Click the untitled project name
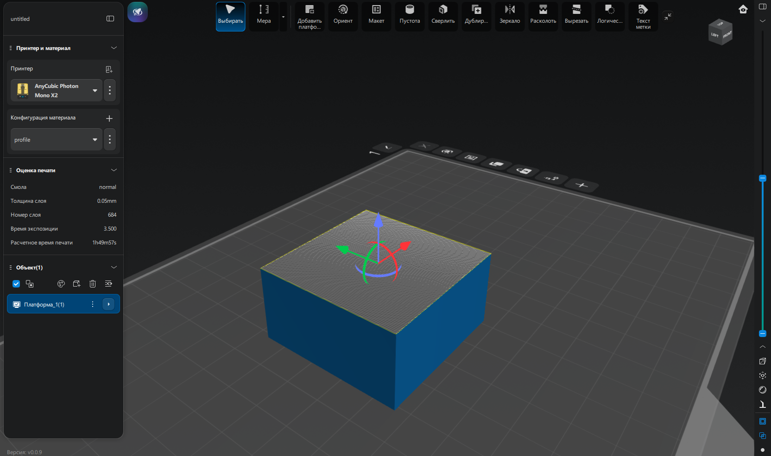The image size is (771, 456). (x=20, y=19)
